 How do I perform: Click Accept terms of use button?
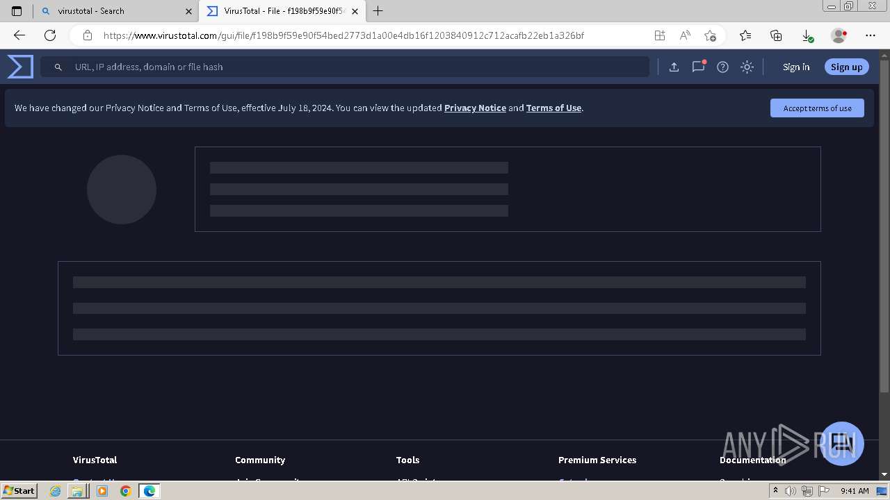coord(817,108)
